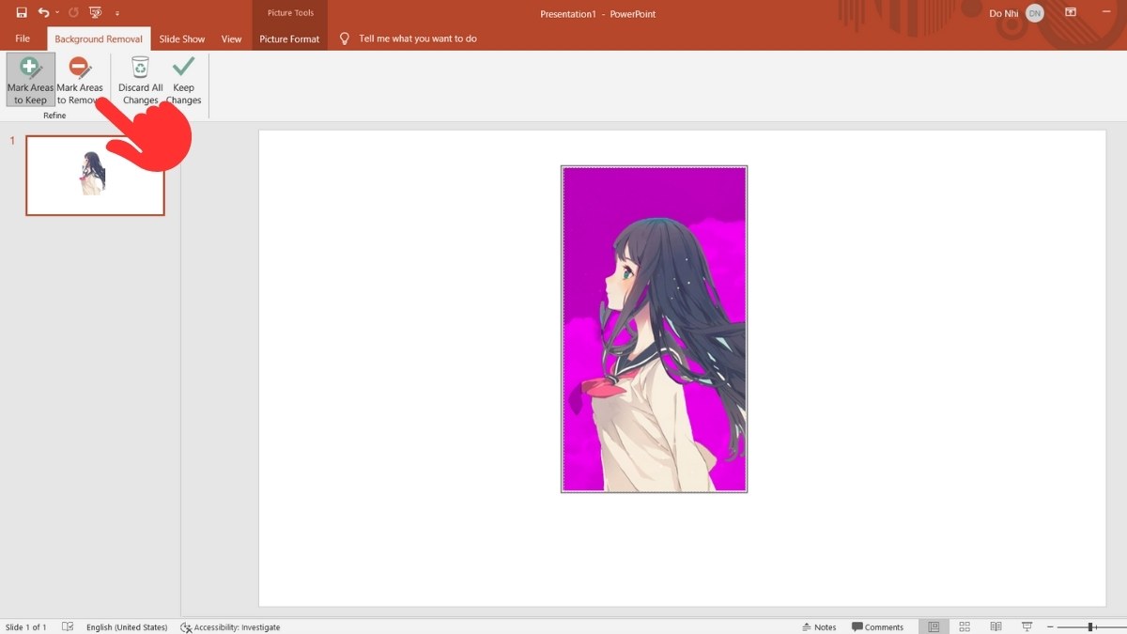
Task: Undo the last action
Action: point(43,13)
